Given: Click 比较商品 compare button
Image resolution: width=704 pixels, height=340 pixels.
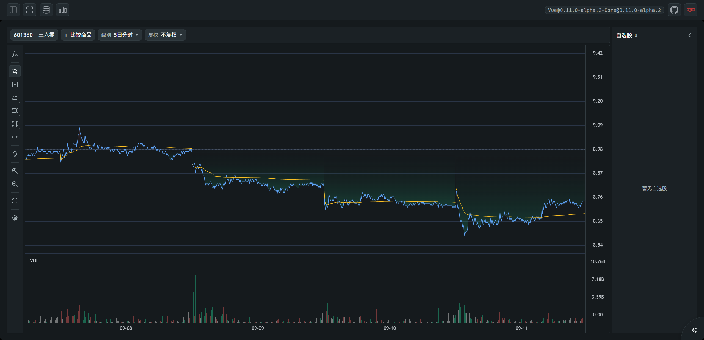Looking at the screenshot, I should (78, 35).
